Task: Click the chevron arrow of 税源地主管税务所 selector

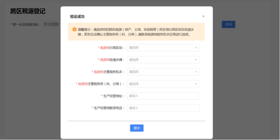Action: point(196,84)
